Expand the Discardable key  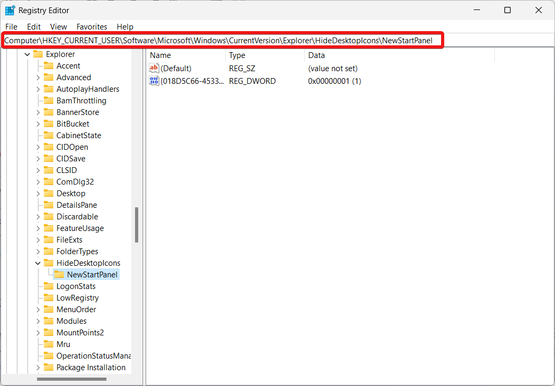coord(38,217)
